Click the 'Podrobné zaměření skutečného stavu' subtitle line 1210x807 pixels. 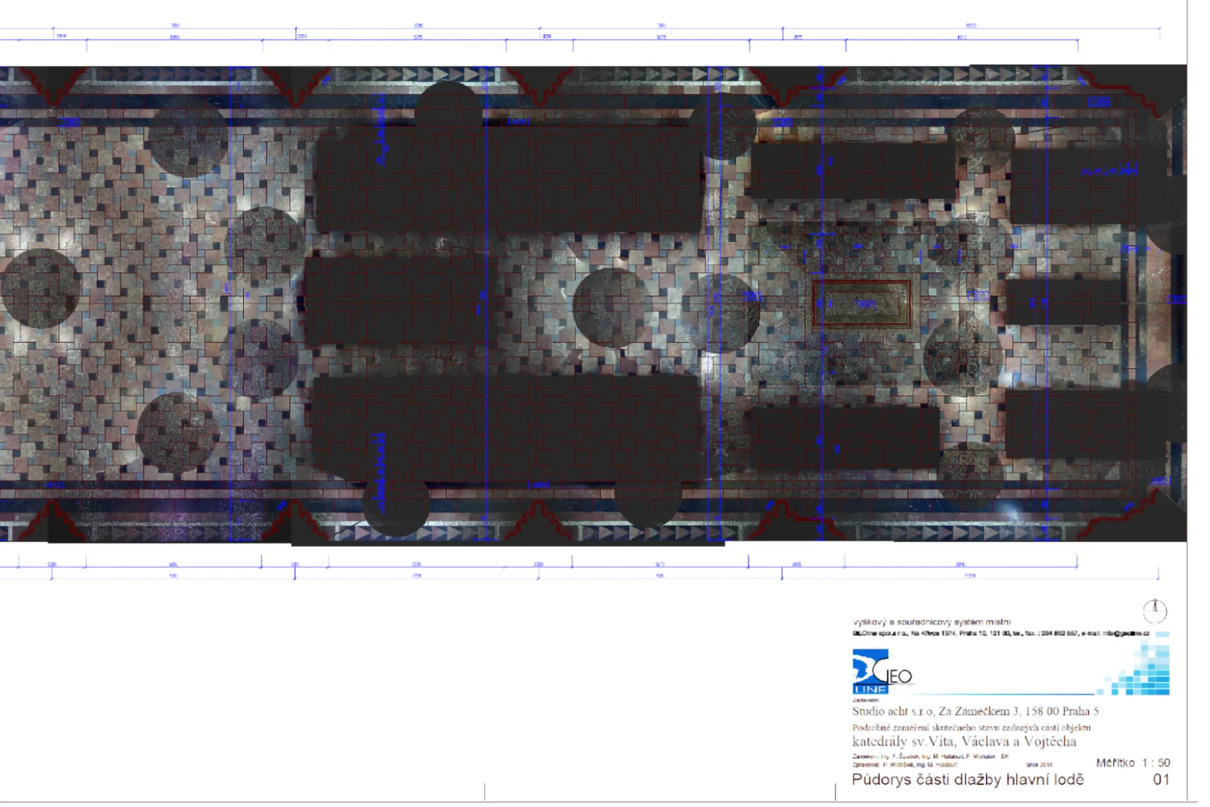coord(971,727)
